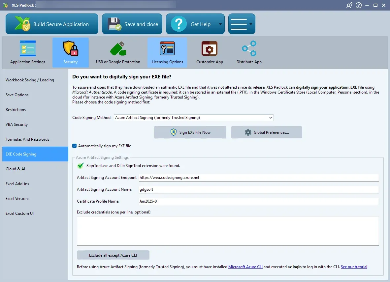Click the Build Secure Application icon
390x282 pixels.
coord(22,24)
